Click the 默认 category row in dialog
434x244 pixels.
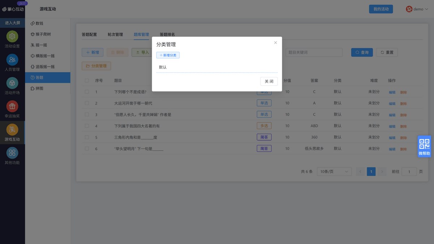[x=217, y=67]
